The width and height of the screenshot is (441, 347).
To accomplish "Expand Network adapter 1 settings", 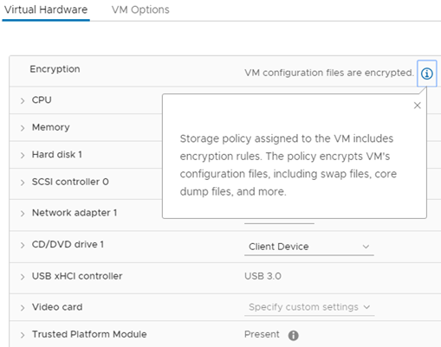I will tap(23, 214).
